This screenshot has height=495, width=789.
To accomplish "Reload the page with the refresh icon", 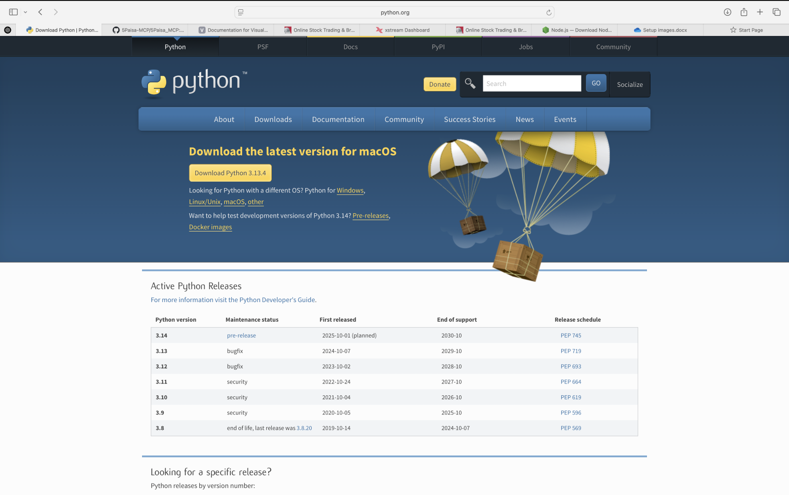I will point(548,12).
